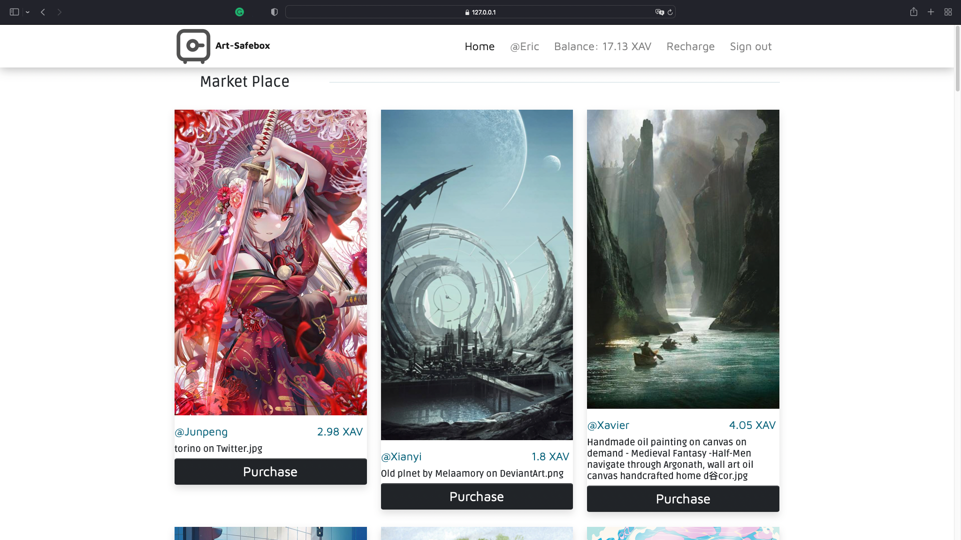Toggle the browser sidebar icon
The width and height of the screenshot is (961, 540).
14,12
